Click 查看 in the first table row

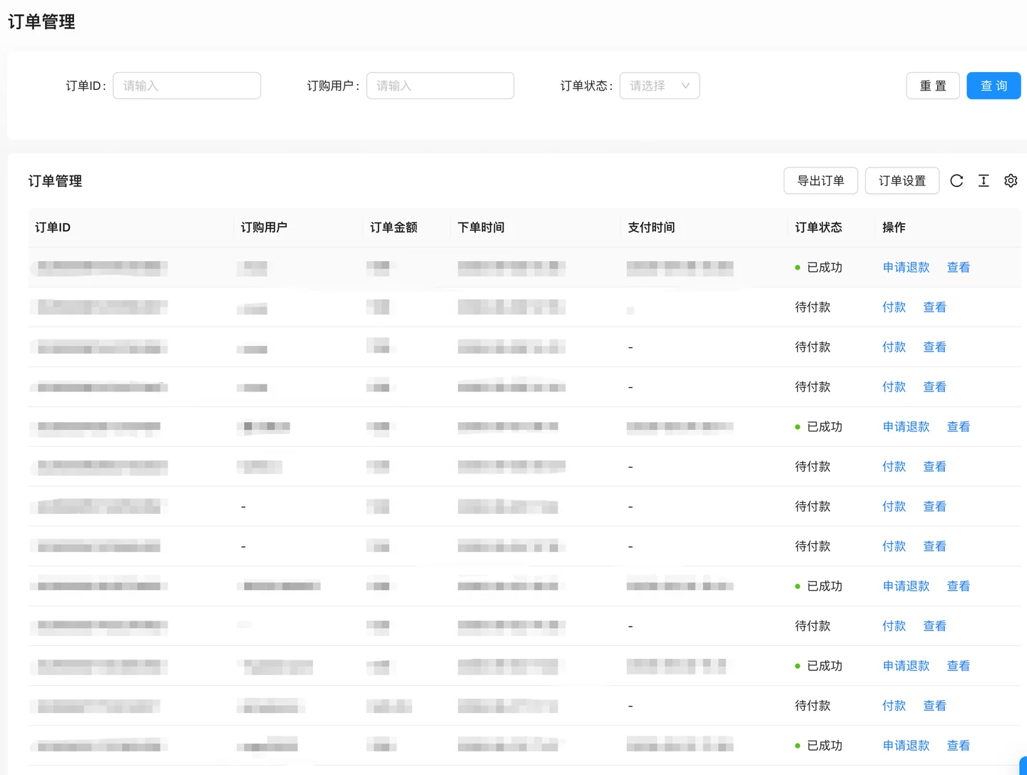pos(959,267)
